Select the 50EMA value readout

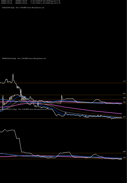tap(7, 3)
